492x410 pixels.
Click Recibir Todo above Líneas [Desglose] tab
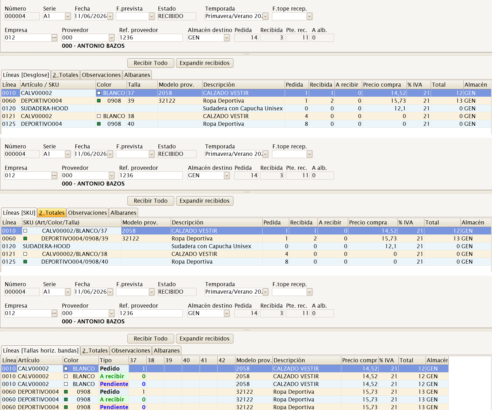coord(151,63)
